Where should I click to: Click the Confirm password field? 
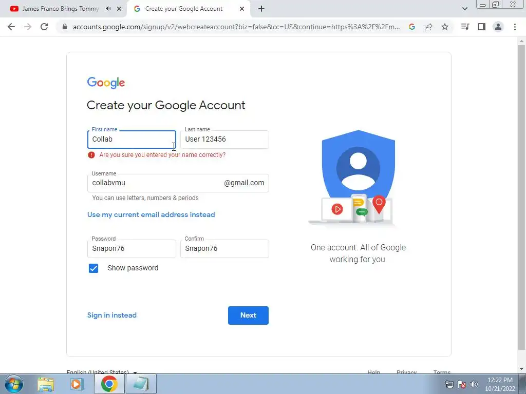224,249
